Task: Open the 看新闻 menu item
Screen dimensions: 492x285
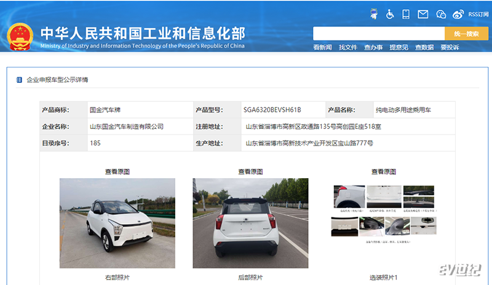Action: click(x=322, y=47)
